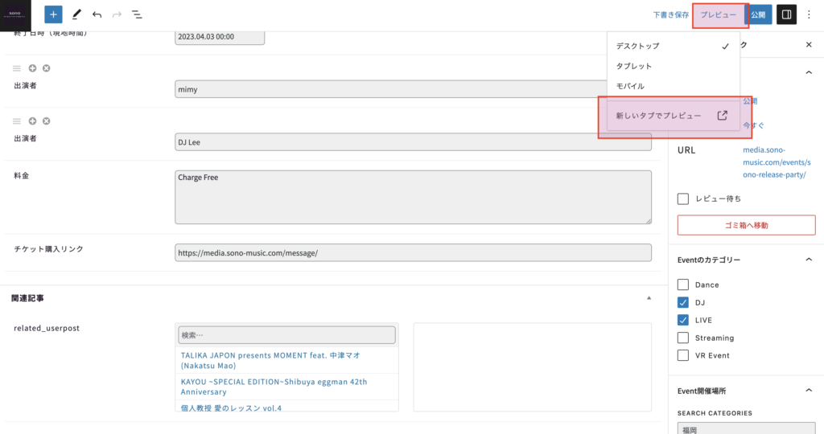Click the plus icon above the mimy performer row

click(33, 68)
